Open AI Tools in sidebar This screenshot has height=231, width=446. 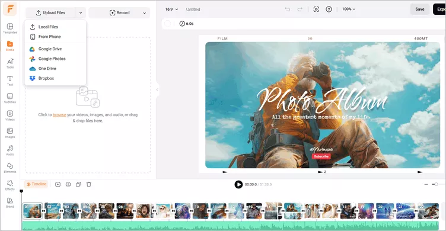point(10,63)
